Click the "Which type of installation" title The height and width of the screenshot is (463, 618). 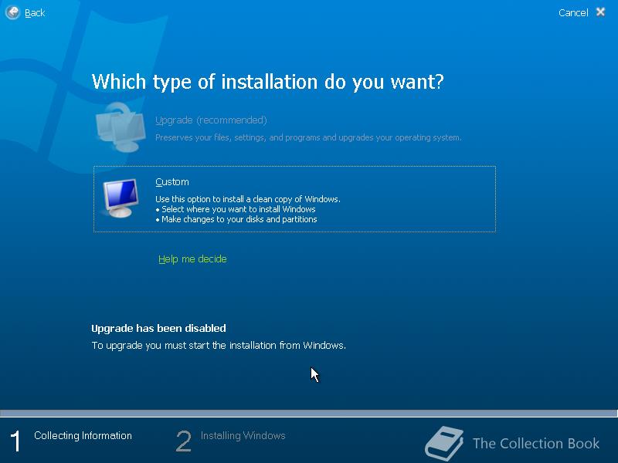267,83
